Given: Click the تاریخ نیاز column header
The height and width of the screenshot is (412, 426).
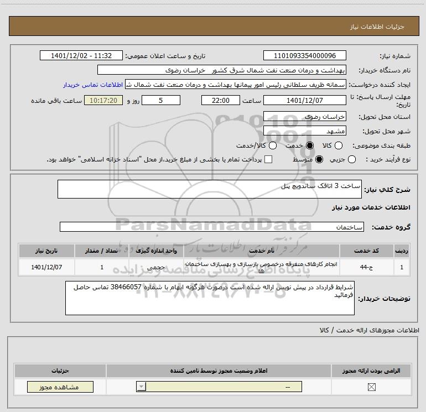Looking at the screenshot, I should pos(46,251).
